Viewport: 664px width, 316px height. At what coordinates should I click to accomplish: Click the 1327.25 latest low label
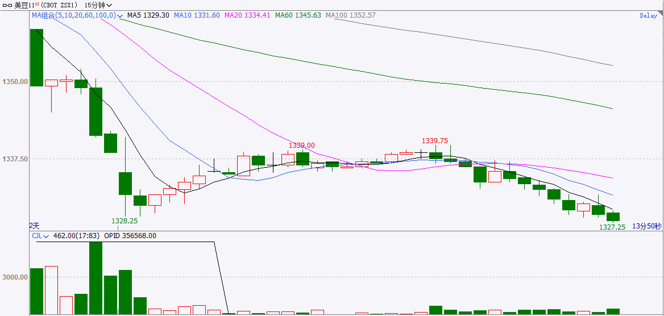coord(612,227)
